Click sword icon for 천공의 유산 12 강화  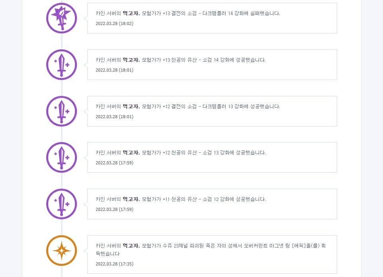61,204
